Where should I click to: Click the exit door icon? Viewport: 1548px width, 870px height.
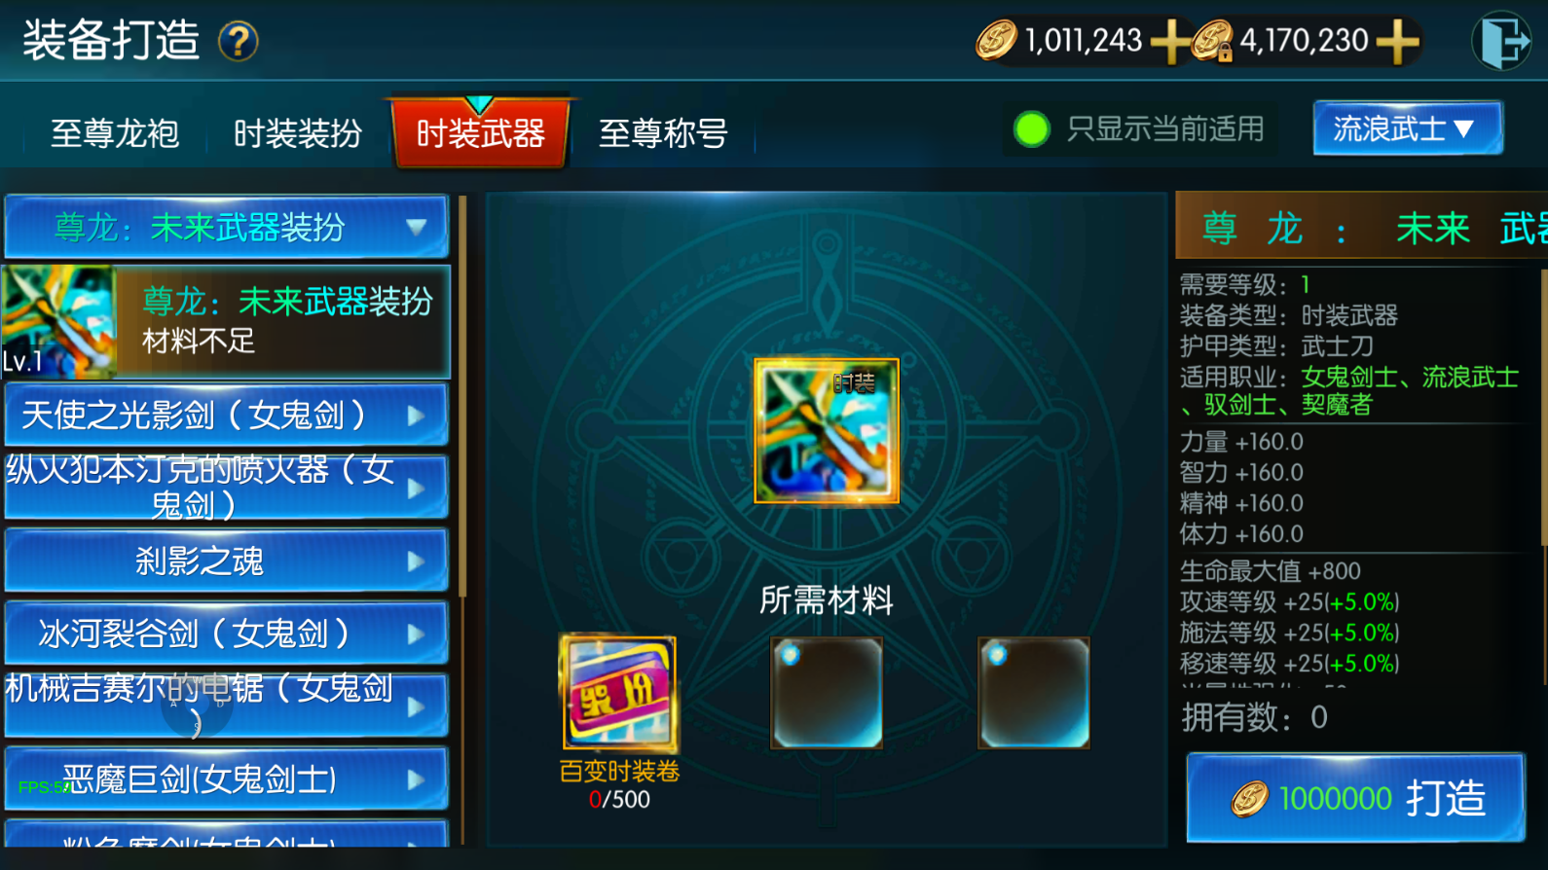pyautogui.click(x=1500, y=41)
